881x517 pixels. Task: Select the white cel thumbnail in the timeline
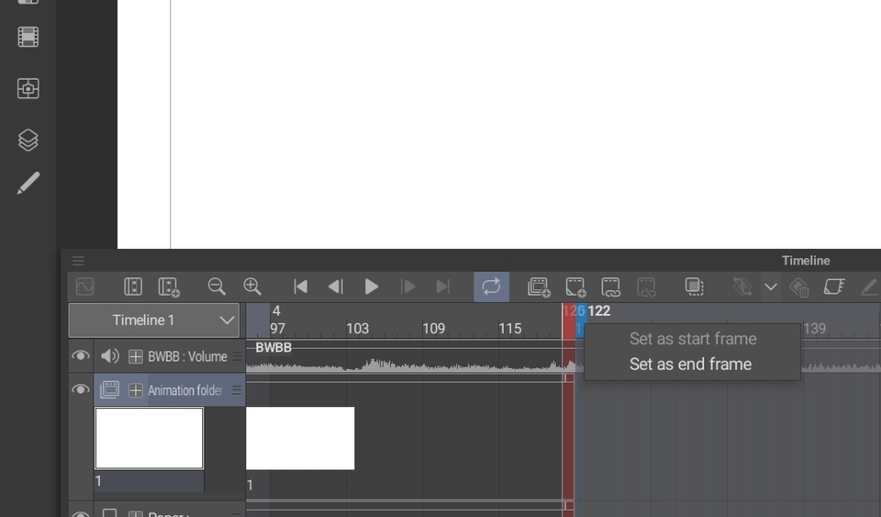coord(300,438)
